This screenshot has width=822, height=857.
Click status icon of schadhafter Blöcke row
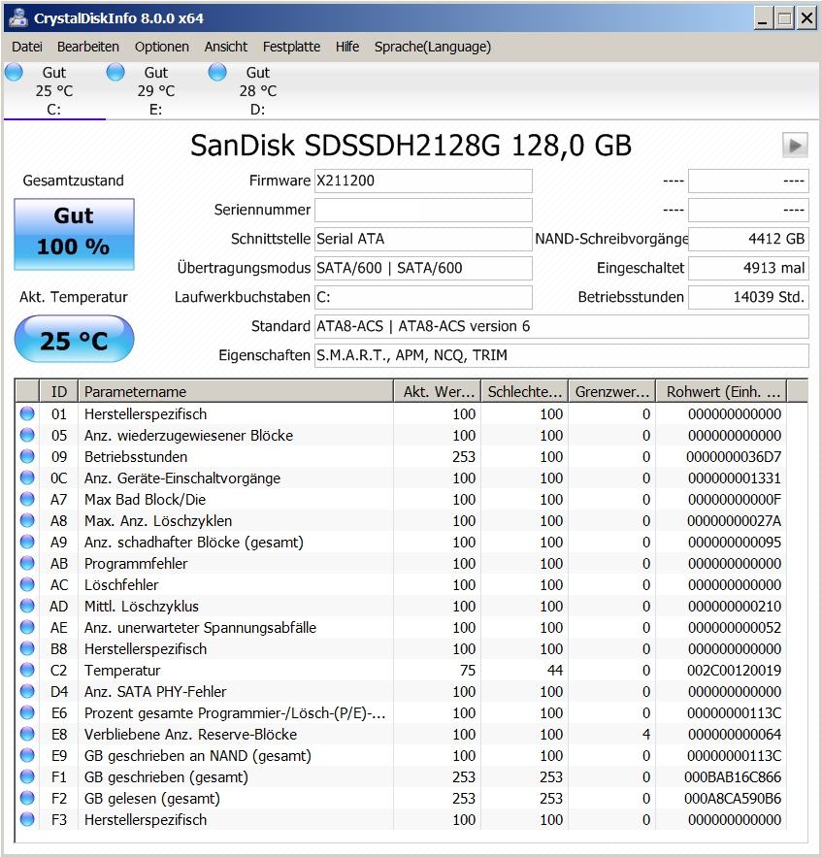click(x=27, y=542)
